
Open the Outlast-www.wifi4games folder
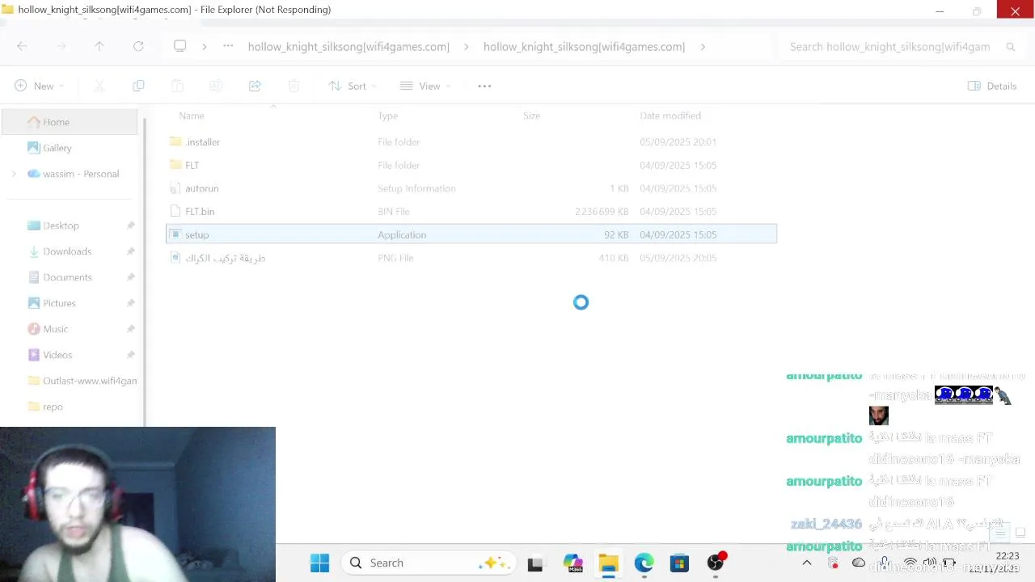coord(82,381)
